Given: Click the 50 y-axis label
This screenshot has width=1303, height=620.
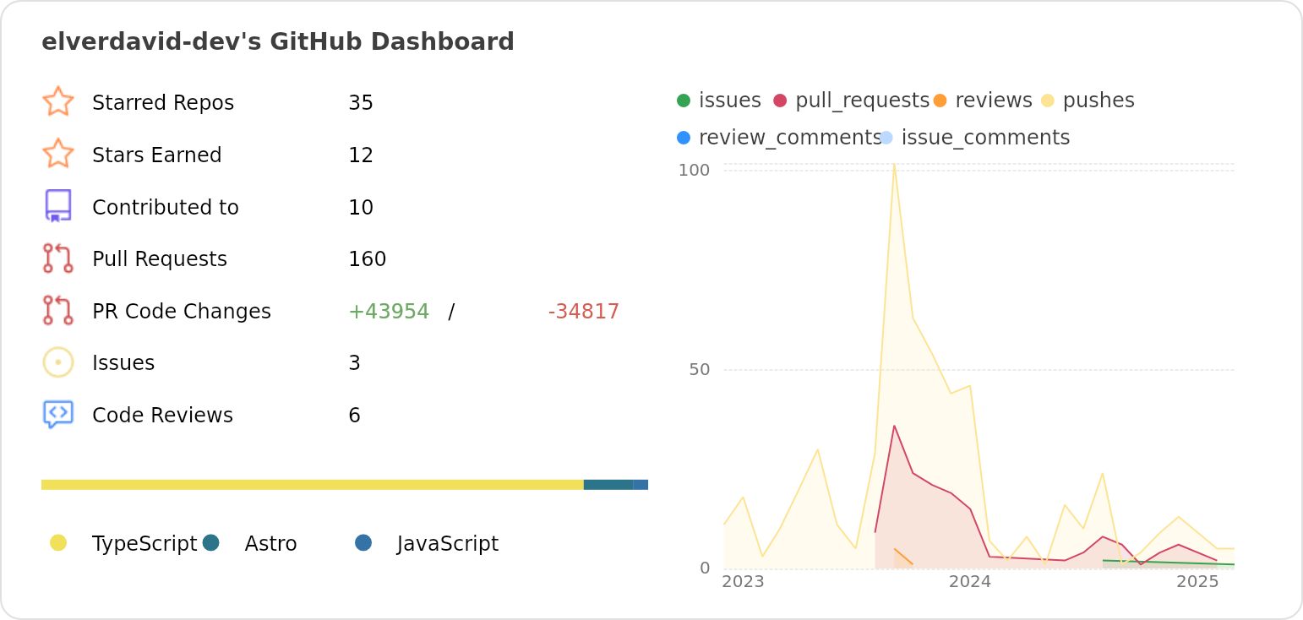Looking at the screenshot, I should [x=700, y=370].
